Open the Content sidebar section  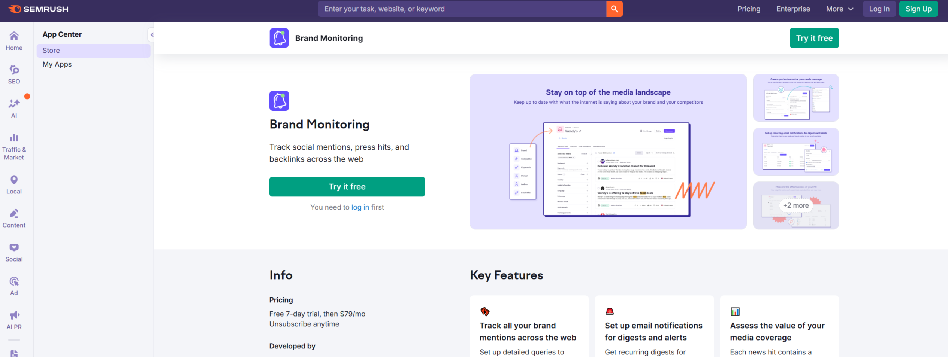click(x=14, y=219)
